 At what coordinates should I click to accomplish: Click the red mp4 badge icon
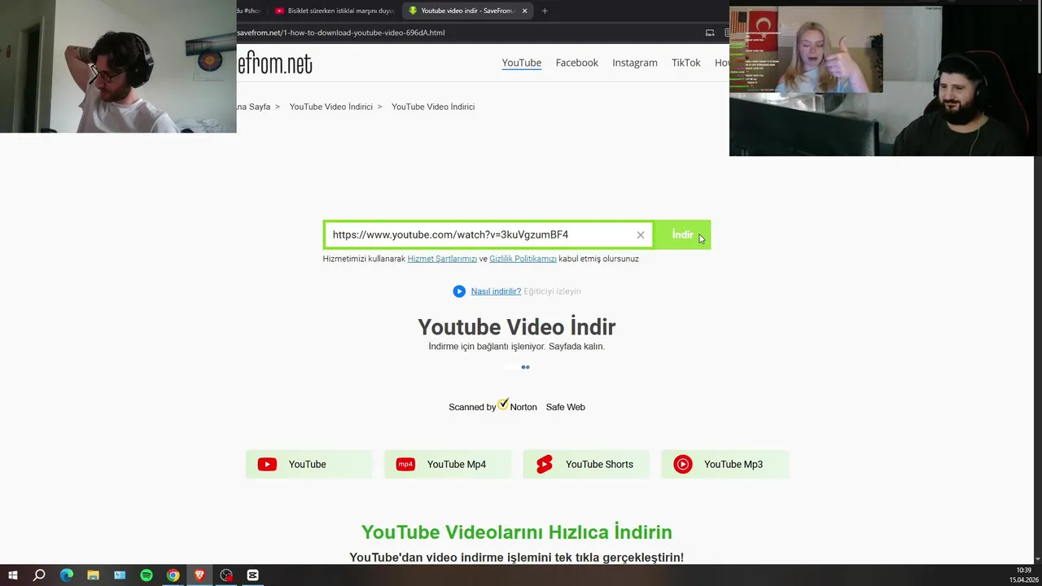coord(405,464)
